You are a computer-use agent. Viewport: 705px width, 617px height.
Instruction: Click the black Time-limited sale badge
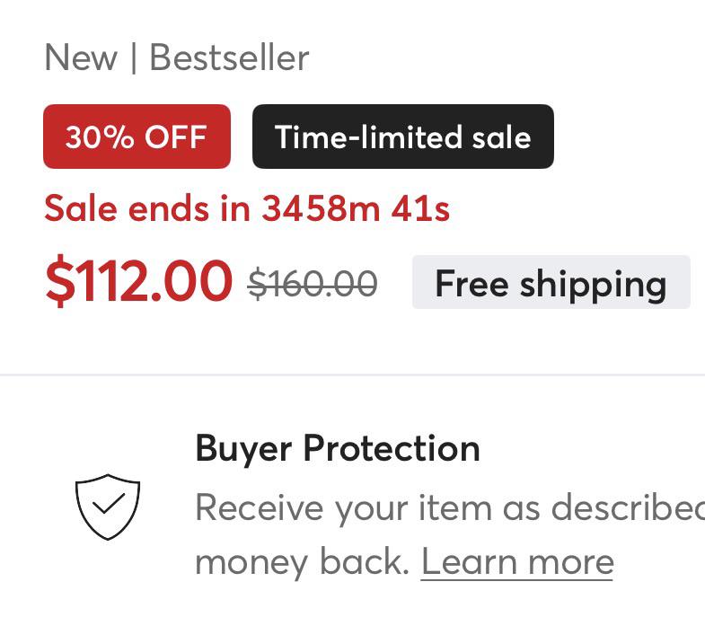coord(403,137)
